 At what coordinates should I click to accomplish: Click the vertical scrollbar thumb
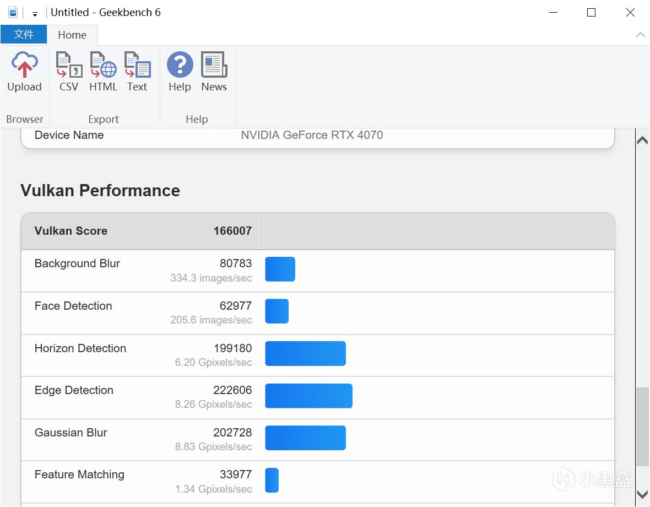[x=642, y=427]
